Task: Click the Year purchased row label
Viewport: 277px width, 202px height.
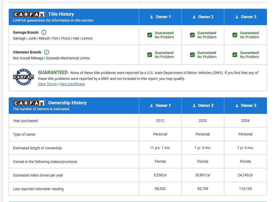Action: tap(25, 121)
